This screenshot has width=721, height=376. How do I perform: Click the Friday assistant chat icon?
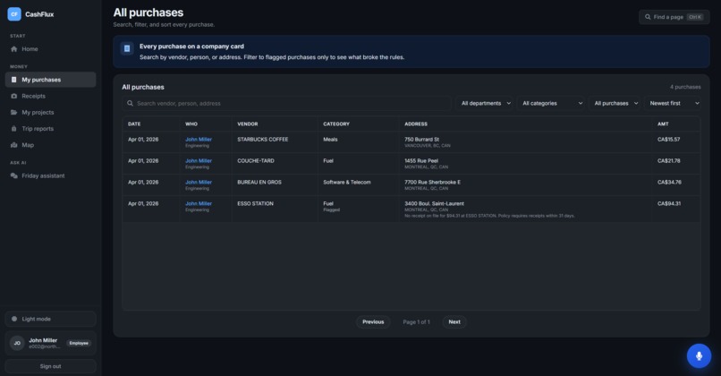pos(13,175)
